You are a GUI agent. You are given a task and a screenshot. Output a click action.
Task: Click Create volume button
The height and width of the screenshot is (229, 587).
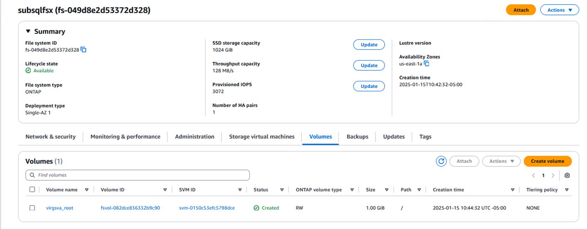tap(548, 161)
